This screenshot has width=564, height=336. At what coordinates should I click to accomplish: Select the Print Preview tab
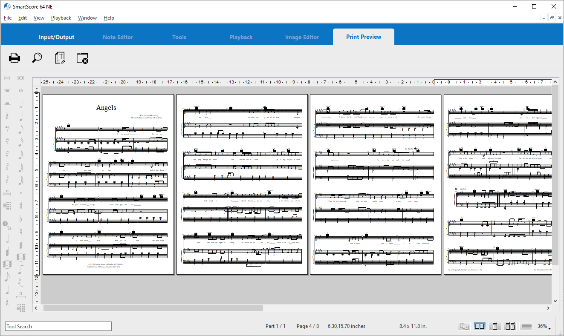[x=364, y=37]
